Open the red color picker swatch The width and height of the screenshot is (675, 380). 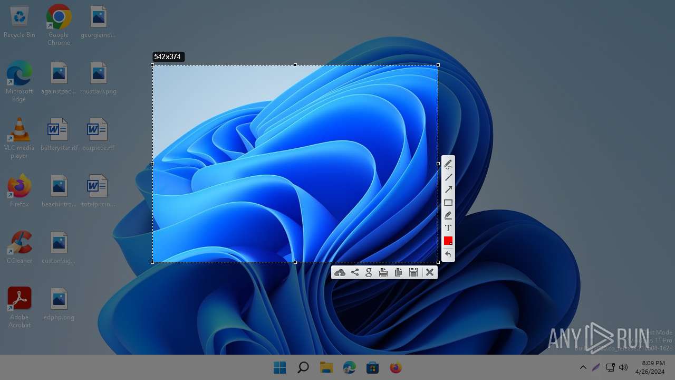point(448,241)
